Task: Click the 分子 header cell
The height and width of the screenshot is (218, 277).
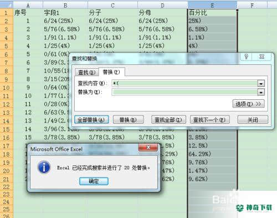Action: click(x=112, y=13)
